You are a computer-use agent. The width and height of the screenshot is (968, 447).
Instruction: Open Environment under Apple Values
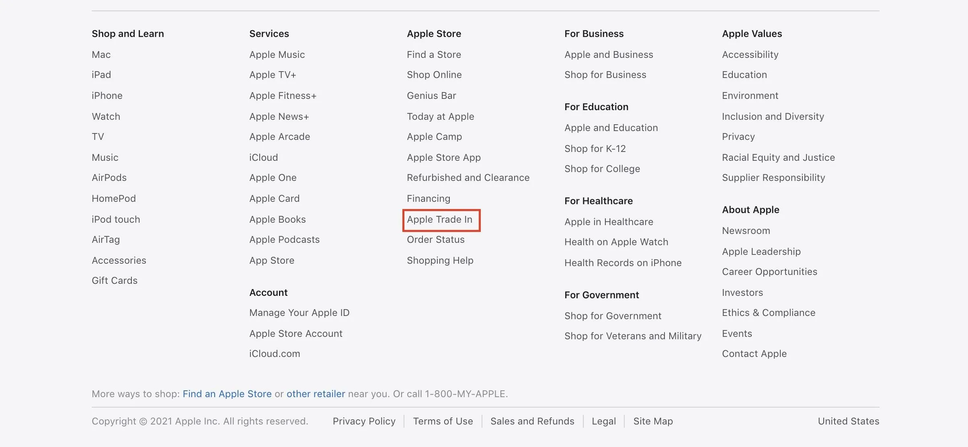[750, 96]
